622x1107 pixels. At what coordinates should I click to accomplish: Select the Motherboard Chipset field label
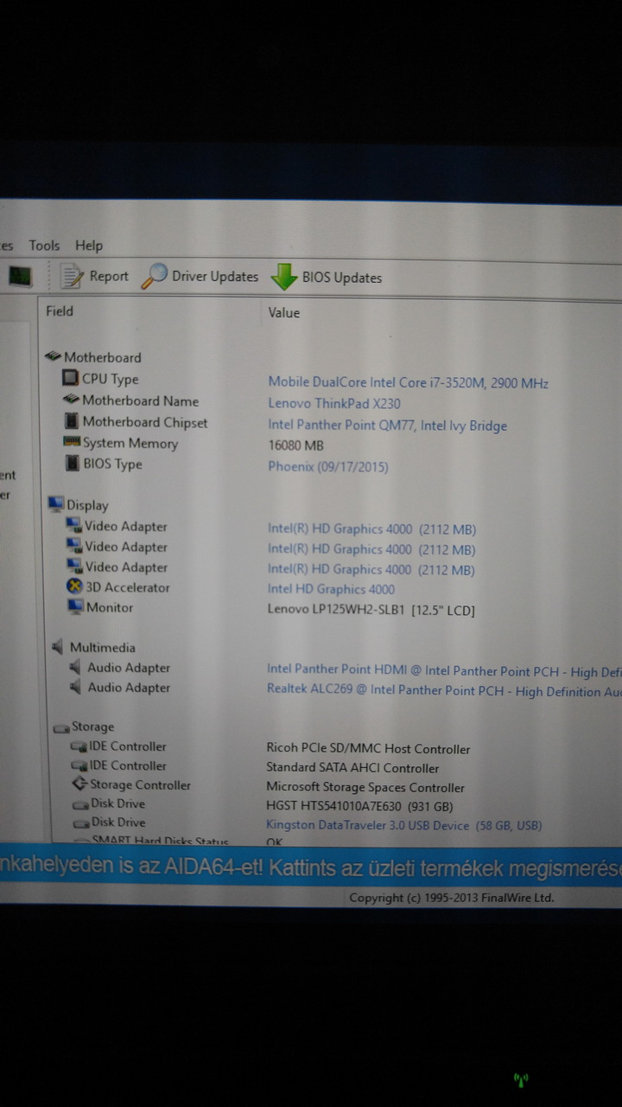(145, 422)
